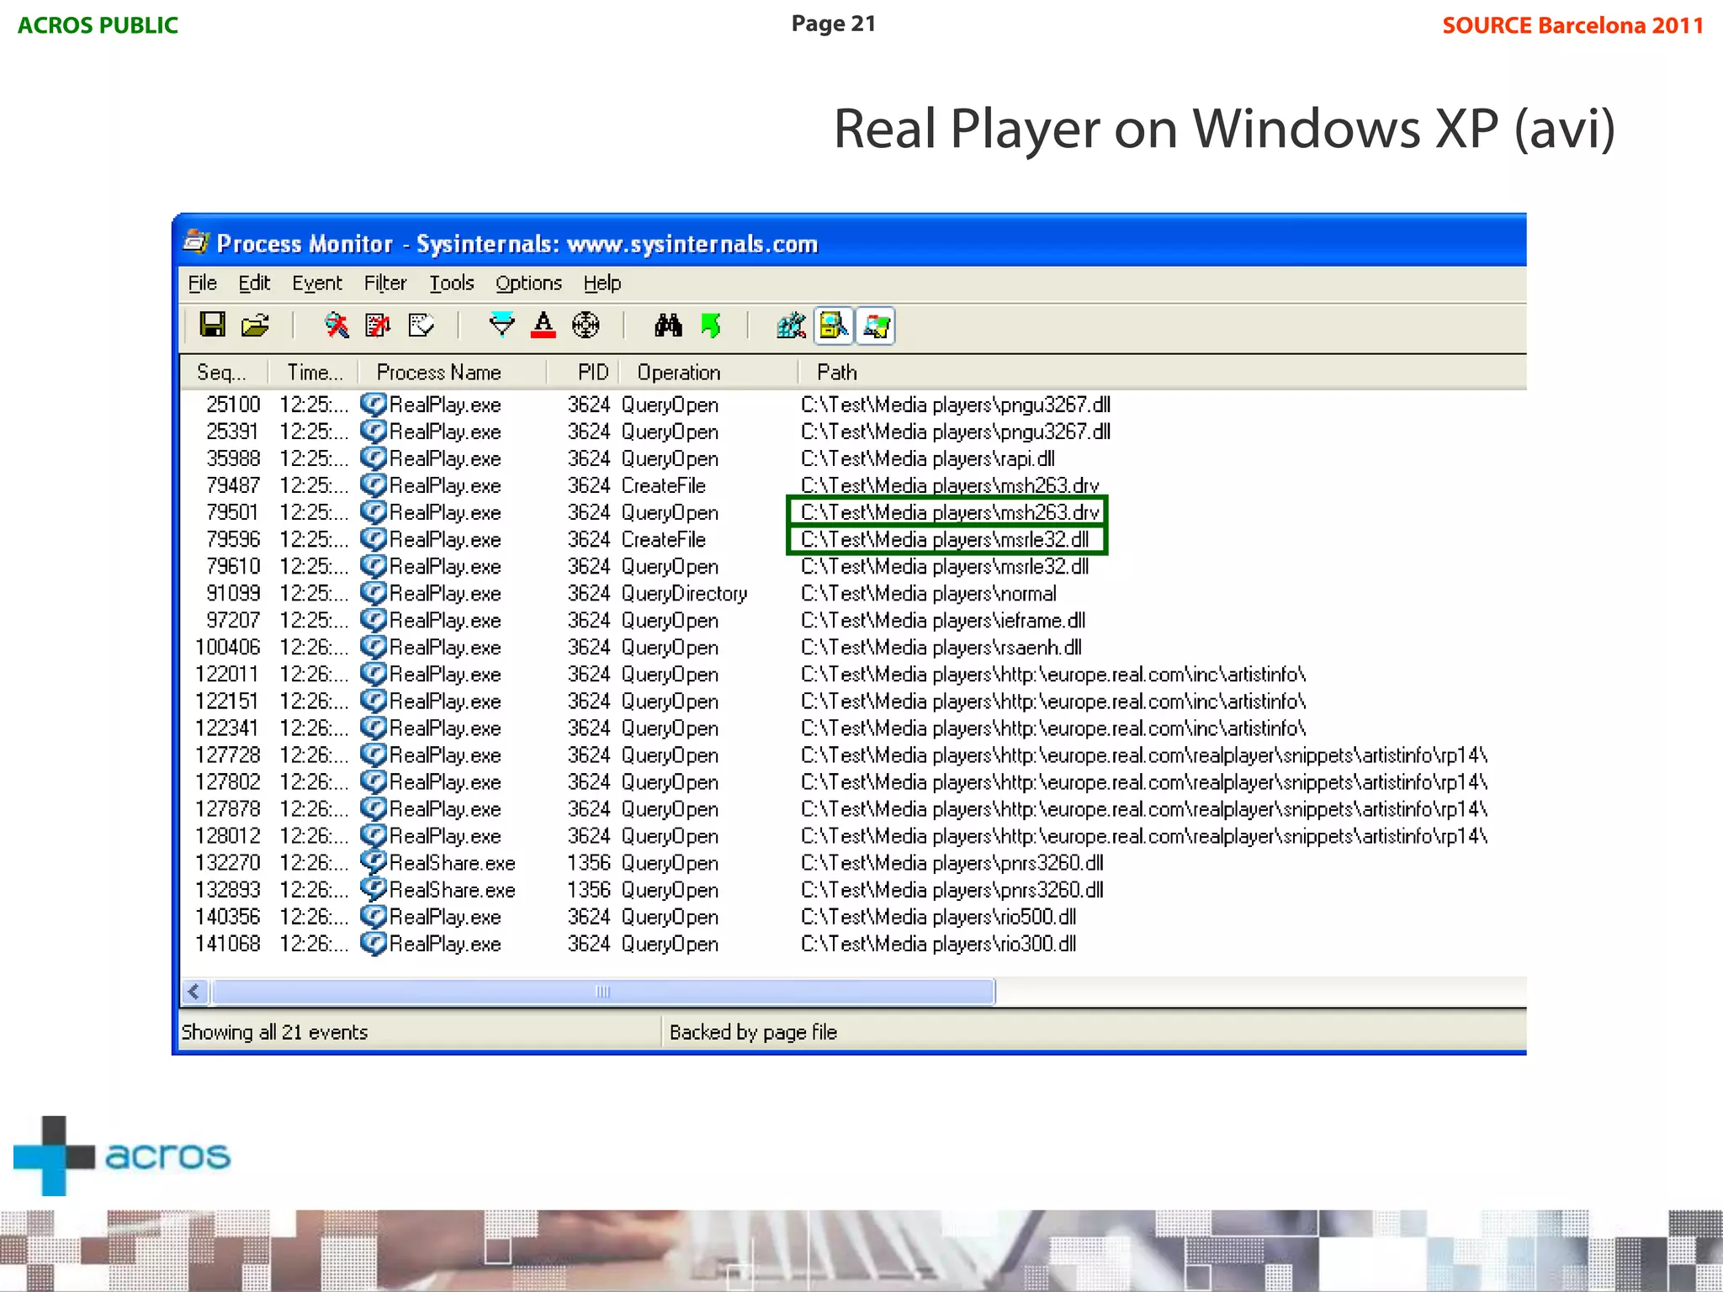1723x1292 pixels.
Task: Click 'Backed by page file' status text
Action: click(753, 1032)
